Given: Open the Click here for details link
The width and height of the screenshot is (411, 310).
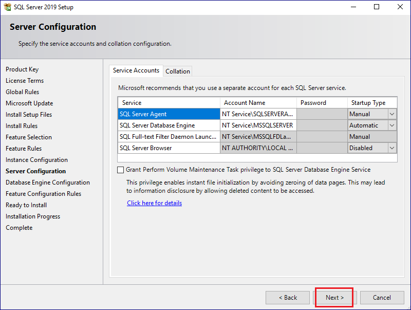Looking at the screenshot, I should pyautogui.click(x=155, y=203).
